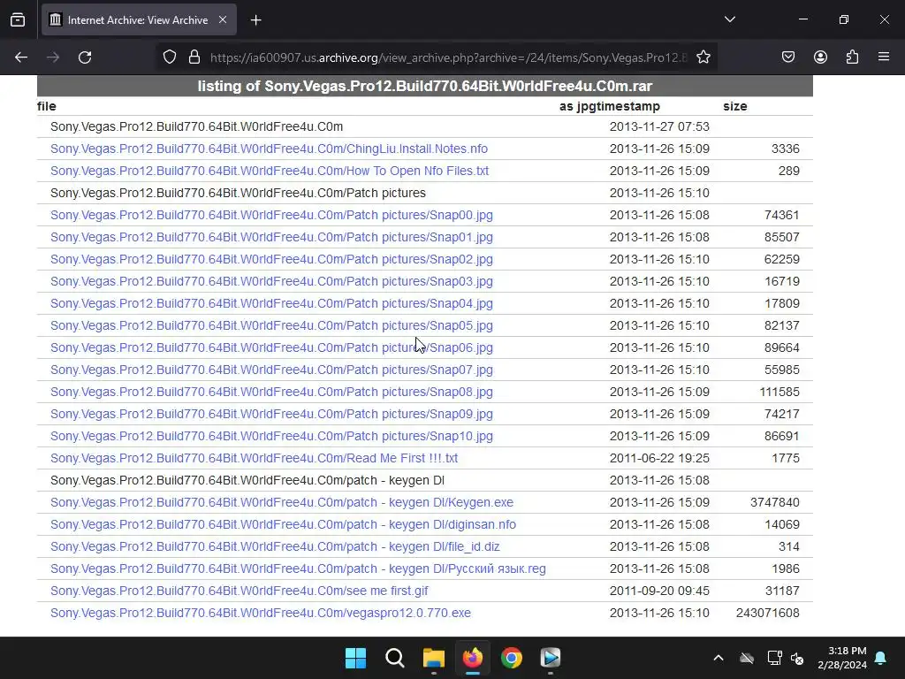Click the Firefox back arrow button
This screenshot has width=905, height=679.
click(x=21, y=57)
